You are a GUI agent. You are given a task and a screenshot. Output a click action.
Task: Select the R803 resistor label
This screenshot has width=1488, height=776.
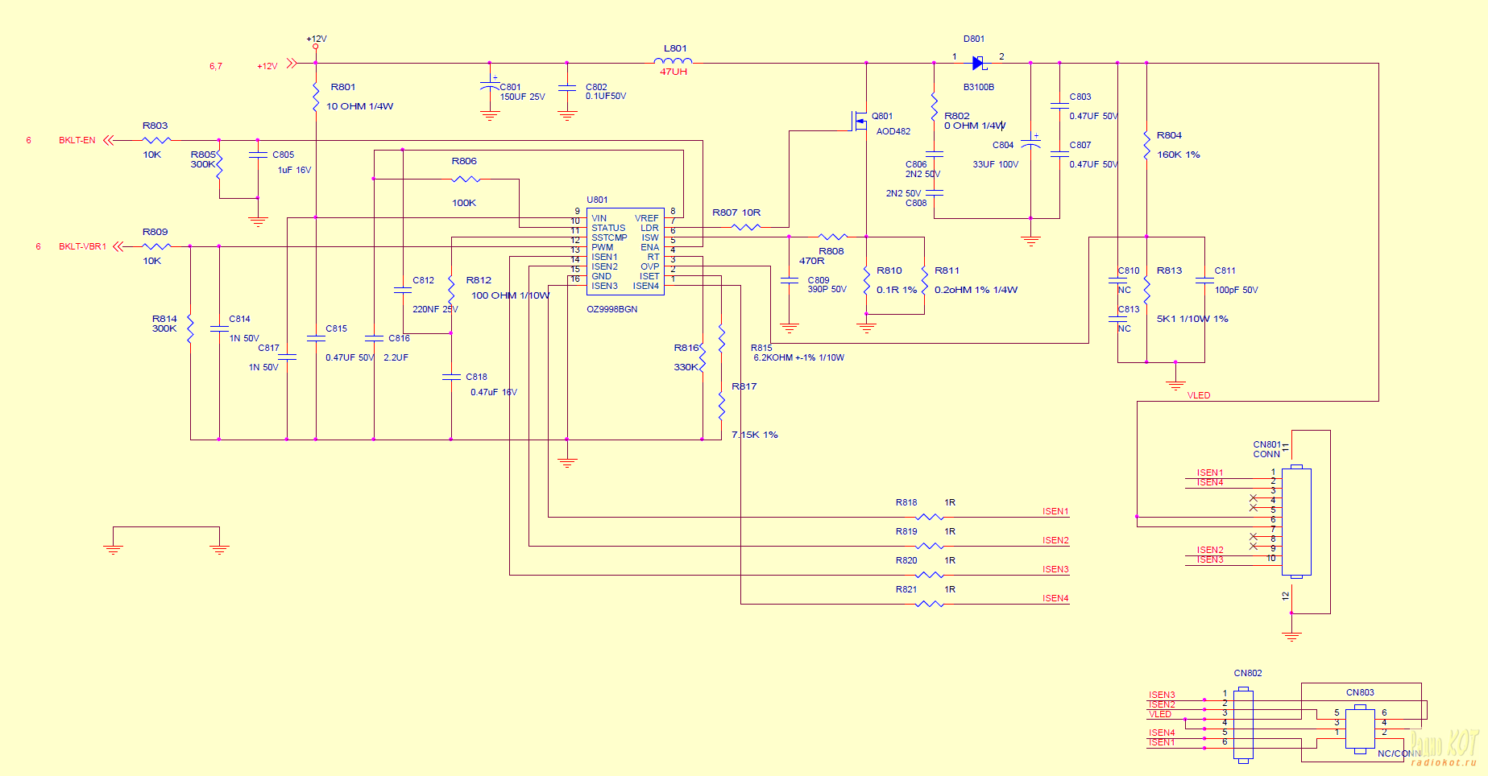155,126
